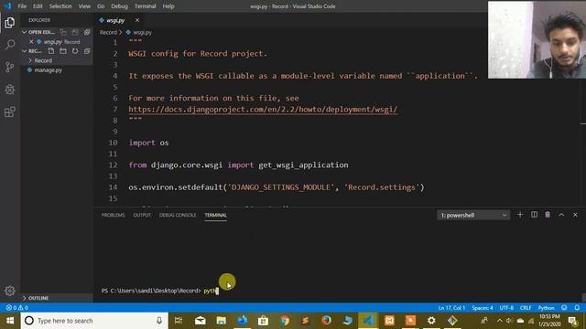Screen dimensions: 586x329
Task: Maximize the terminal panel size
Action: (561, 215)
